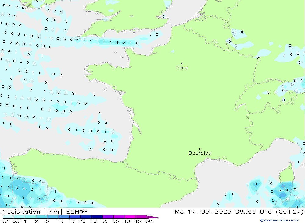Image resolution: width=305 pixels, height=223 pixels.
Task: Click the legend scale label '30'
Action: 105,221
